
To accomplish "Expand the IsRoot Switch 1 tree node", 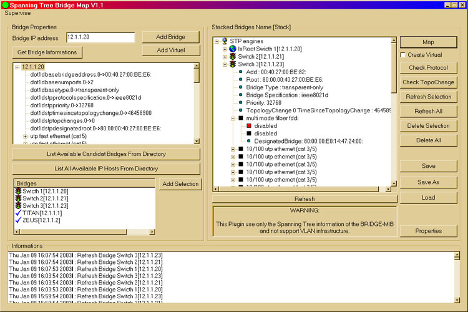I will point(225,49).
